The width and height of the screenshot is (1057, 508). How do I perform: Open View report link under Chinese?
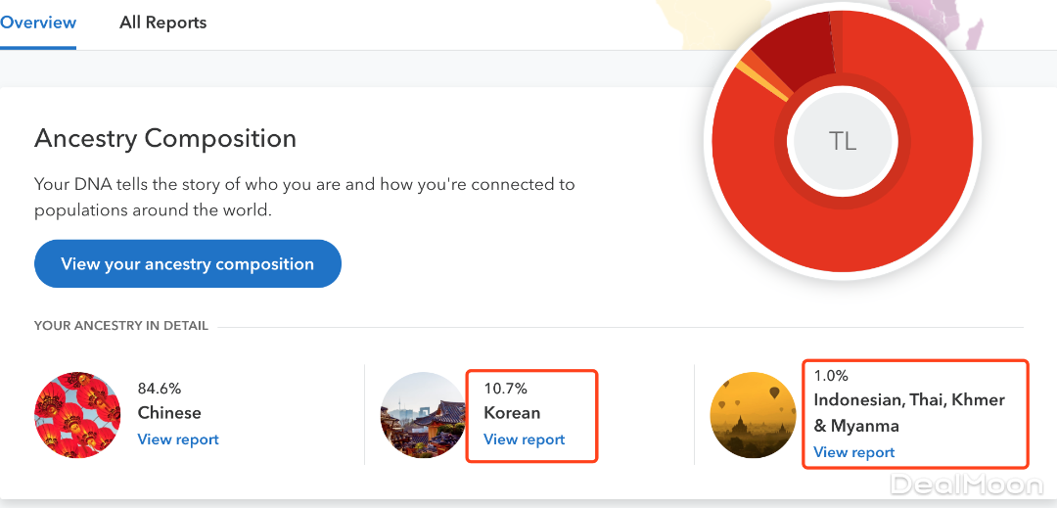tap(178, 439)
